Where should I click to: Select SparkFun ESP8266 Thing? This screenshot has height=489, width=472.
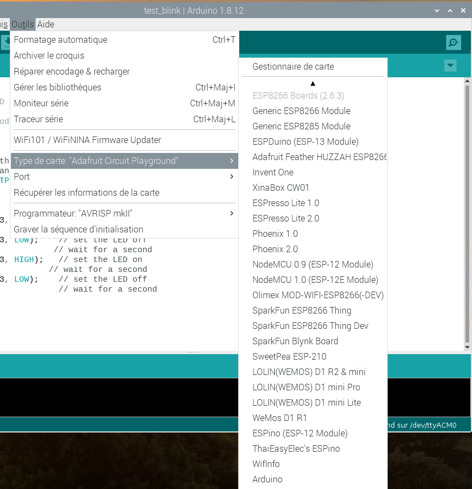click(x=313, y=310)
